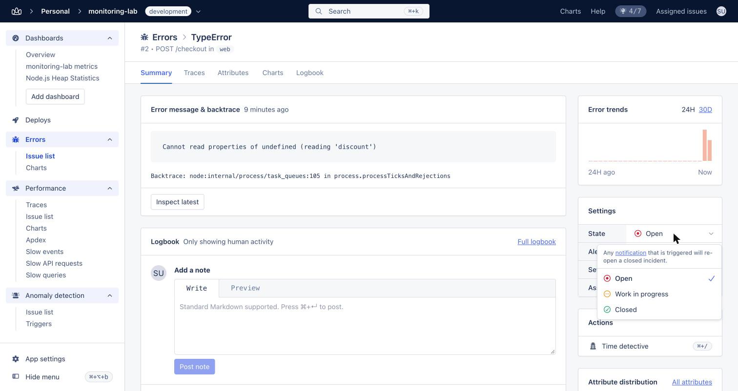This screenshot has height=391, width=738.
Task: Click the Errors bug icon in sidebar
Action: [16, 139]
